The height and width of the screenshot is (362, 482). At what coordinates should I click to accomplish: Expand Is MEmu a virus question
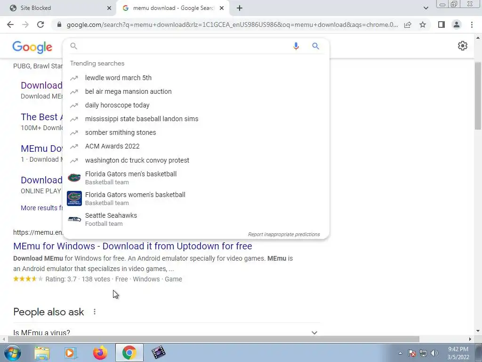167,332
